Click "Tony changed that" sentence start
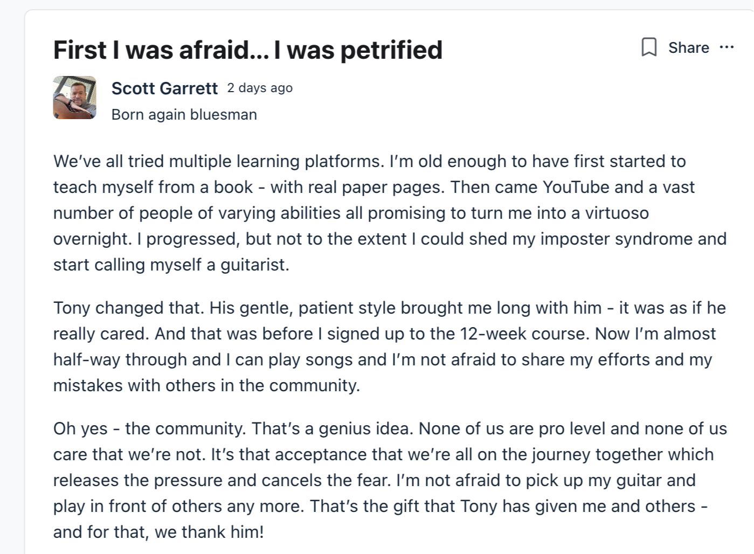The image size is (754, 554). [x=128, y=308]
